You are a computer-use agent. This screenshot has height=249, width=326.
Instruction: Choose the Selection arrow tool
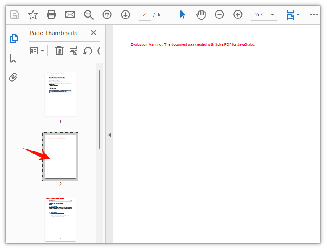183,15
